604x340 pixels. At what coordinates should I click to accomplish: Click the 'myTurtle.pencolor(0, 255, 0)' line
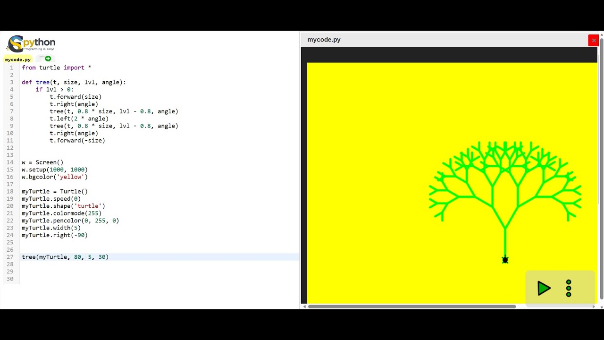click(x=70, y=221)
